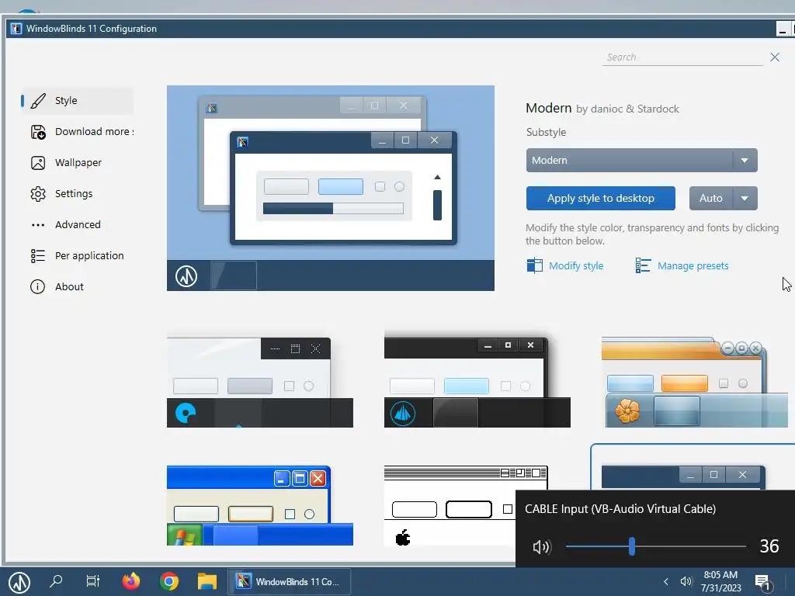Click the Manage presets icon
795x596 pixels.
(x=643, y=265)
